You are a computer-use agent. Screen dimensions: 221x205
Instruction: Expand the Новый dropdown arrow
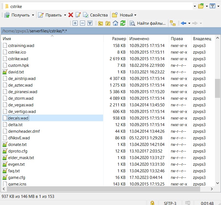tap(135, 15)
